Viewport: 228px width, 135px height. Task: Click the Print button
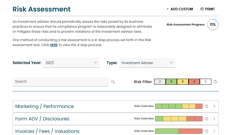[x=207, y=9]
